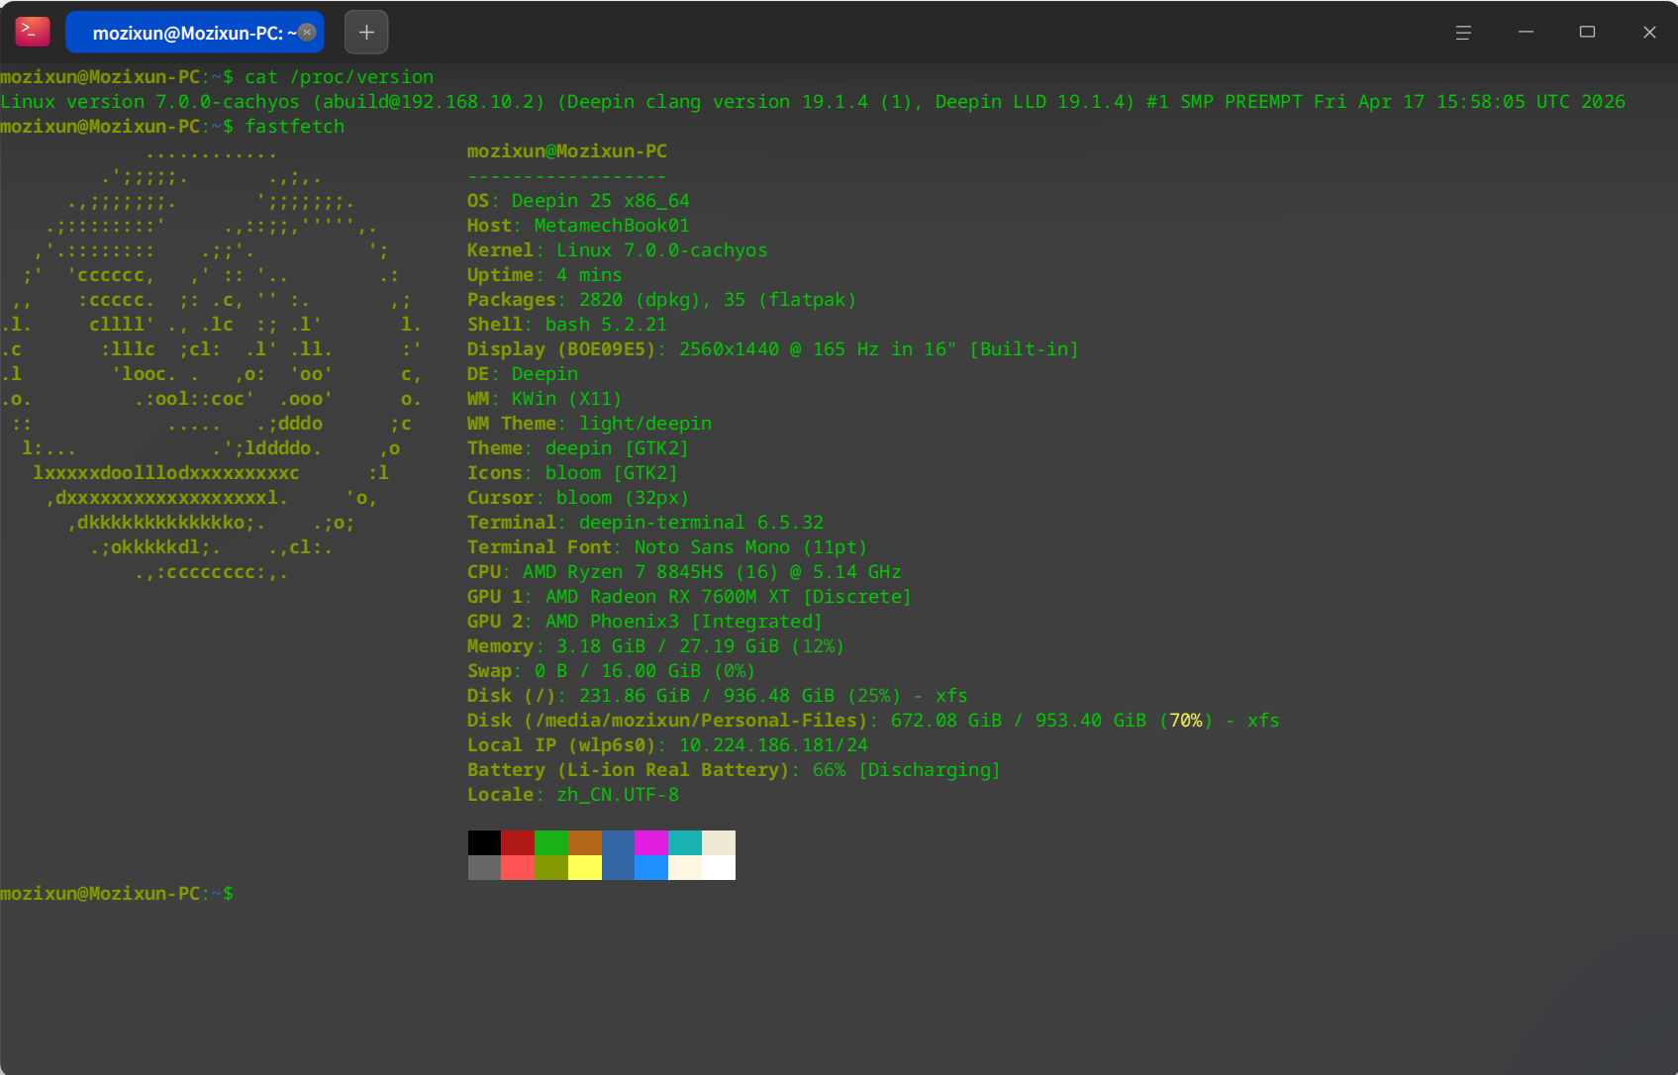Click the Deepin Terminal app icon in the title bar
The image size is (1678, 1075).
click(33, 32)
